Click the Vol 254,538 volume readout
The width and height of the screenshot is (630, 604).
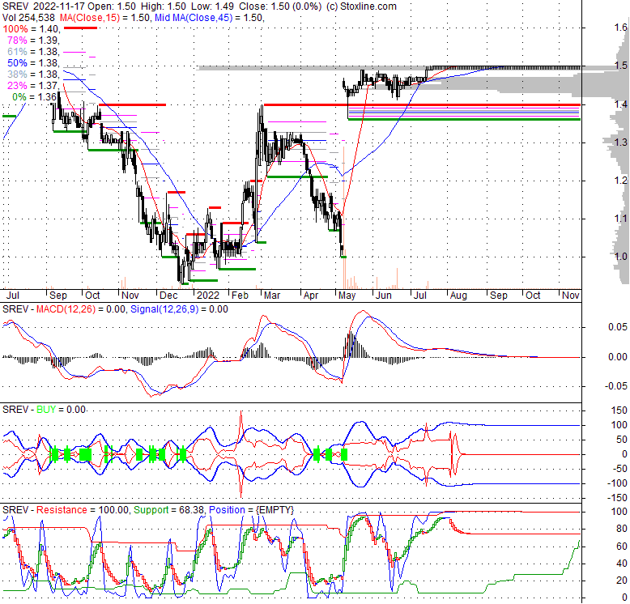tap(28, 18)
